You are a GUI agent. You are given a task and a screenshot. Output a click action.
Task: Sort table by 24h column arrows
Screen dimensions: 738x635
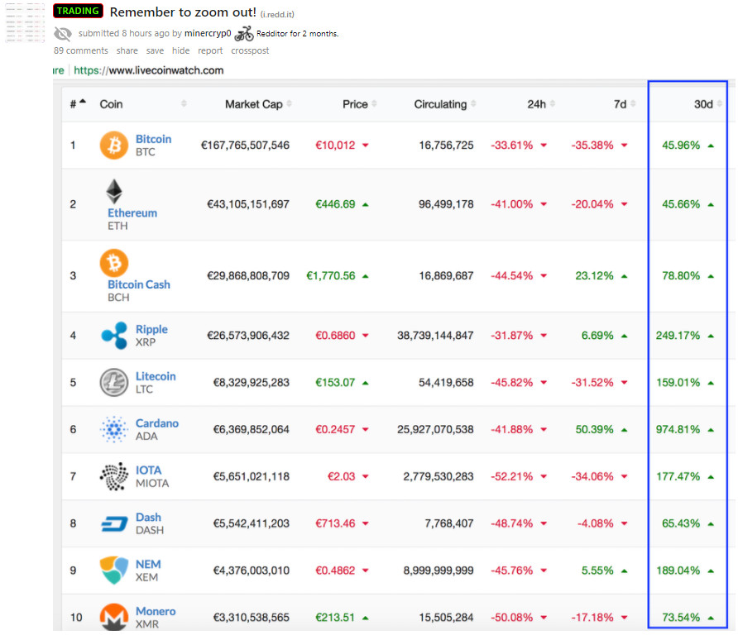click(x=552, y=103)
